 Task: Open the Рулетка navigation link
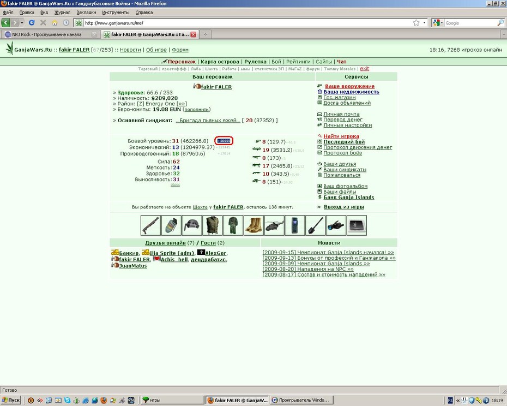(255, 62)
